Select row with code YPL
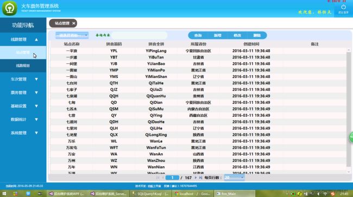The height and width of the screenshot is (197, 353). (x=198, y=51)
